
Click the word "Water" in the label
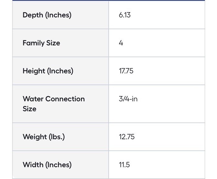tap(33, 99)
